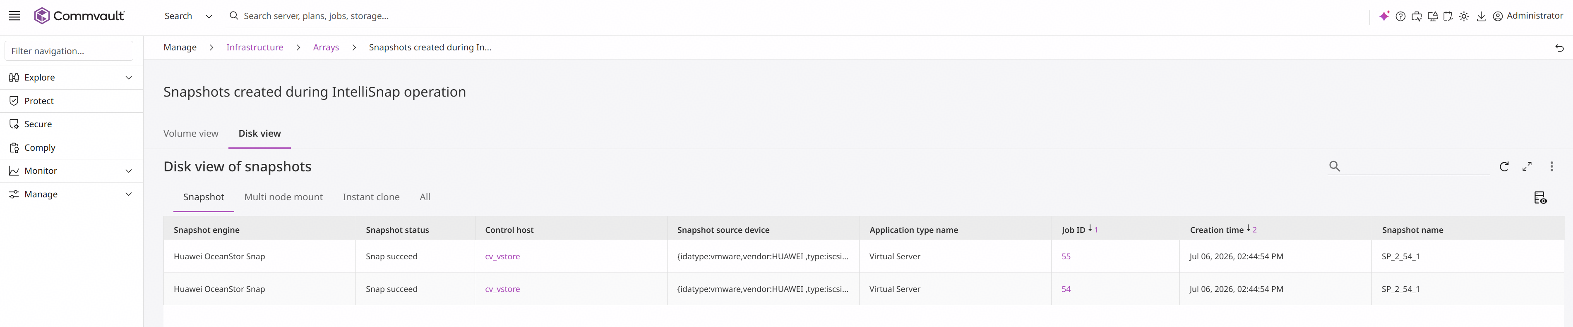Go to the Infrastructure breadcrumb
This screenshot has height=327, width=1573.
[255, 47]
